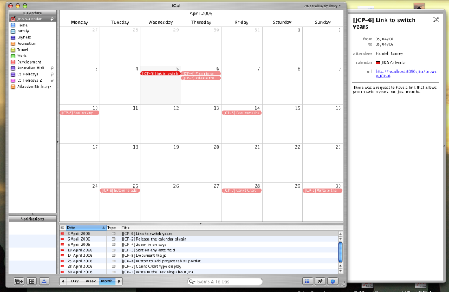This screenshot has height=292, width=449.
Task: Click the notifications tray icon
Action: pos(44,281)
